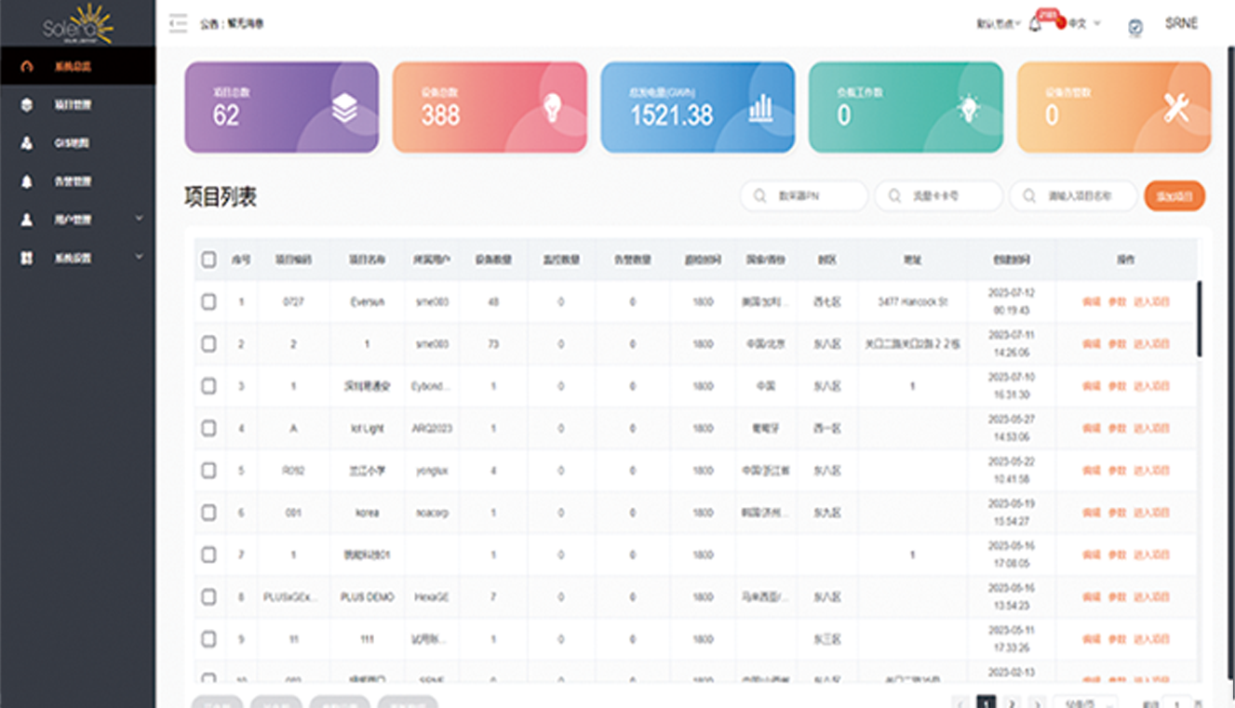The width and height of the screenshot is (1235, 708).
Task: Click the checkmark clipboard icon beside SRNE
Action: click(1135, 27)
